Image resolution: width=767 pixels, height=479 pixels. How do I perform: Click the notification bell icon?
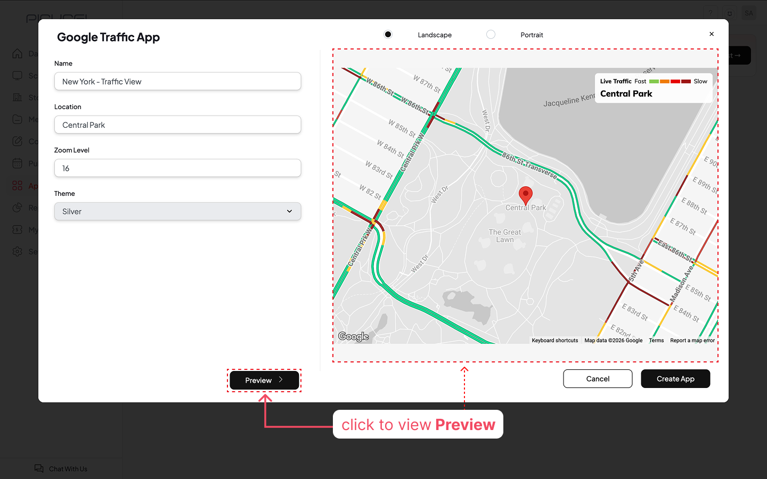pos(730,13)
